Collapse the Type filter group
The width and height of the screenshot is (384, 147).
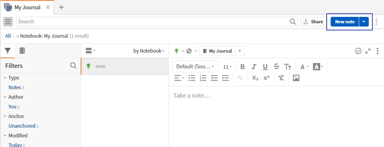click(x=5, y=78)
